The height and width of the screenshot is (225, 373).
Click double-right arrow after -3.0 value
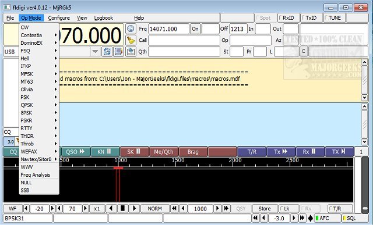(x=302, y=218)
